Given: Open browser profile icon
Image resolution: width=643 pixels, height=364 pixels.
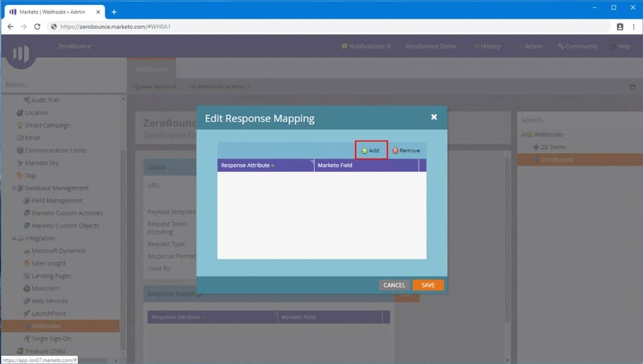Looking at the screenshot, I should [620, 26].
